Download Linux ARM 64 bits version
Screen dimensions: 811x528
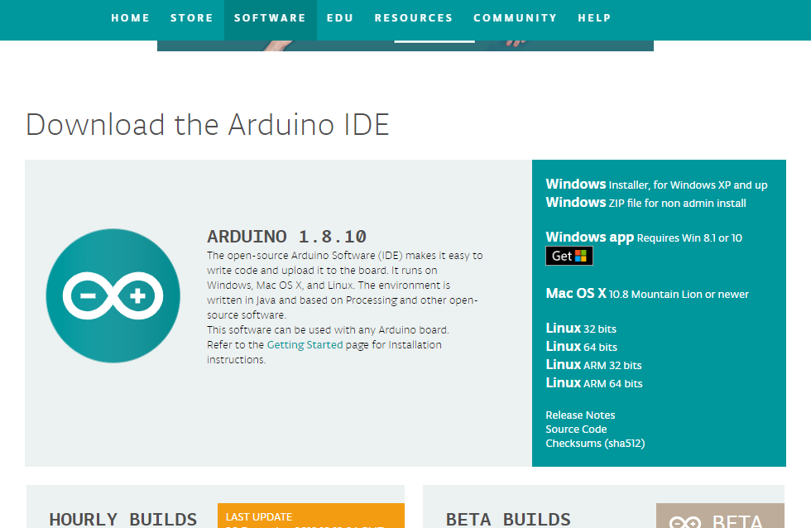point(594,382)
